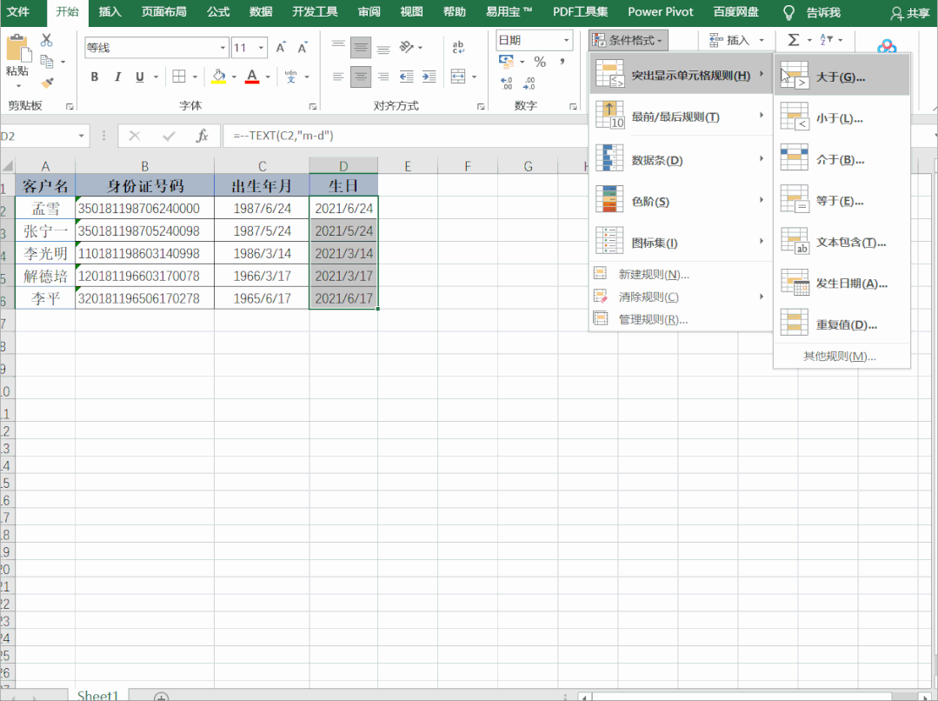This screenshot has height=701, width=938.
Task: Click 新建规则(N)... entry
Action: click(682, 274)
